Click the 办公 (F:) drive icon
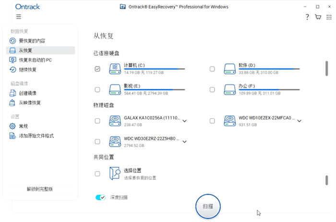Image resolution: width=336 pixels, height=222 pixels. click(230, 90)
